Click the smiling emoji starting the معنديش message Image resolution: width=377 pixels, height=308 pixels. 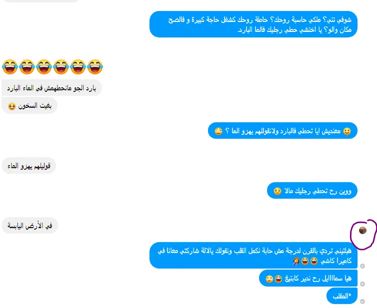[347, 131]
